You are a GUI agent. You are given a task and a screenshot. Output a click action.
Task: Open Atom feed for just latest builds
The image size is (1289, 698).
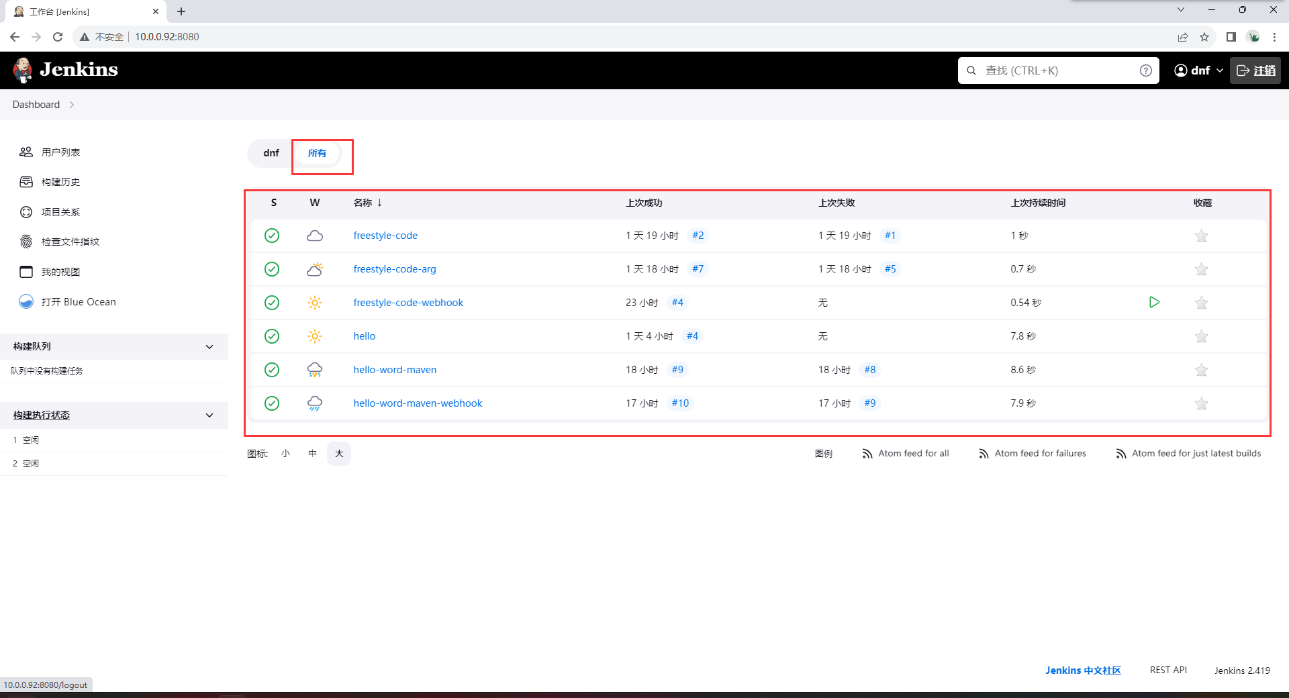tap(1188, 454)
